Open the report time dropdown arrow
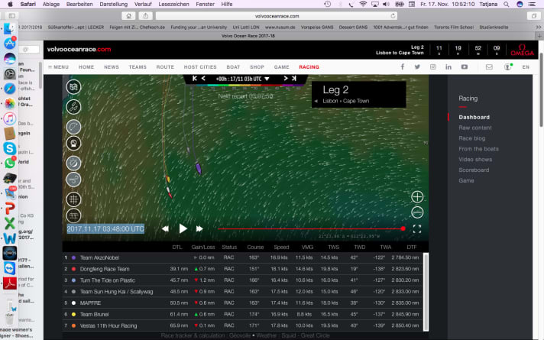The width and height of the screenshot is (544, 340). tap(267, 79)
